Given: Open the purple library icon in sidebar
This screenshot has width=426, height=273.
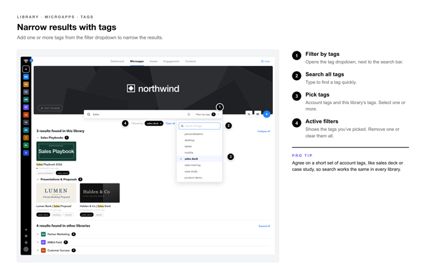Looking at the screenshot, I should tap(26, 107).
